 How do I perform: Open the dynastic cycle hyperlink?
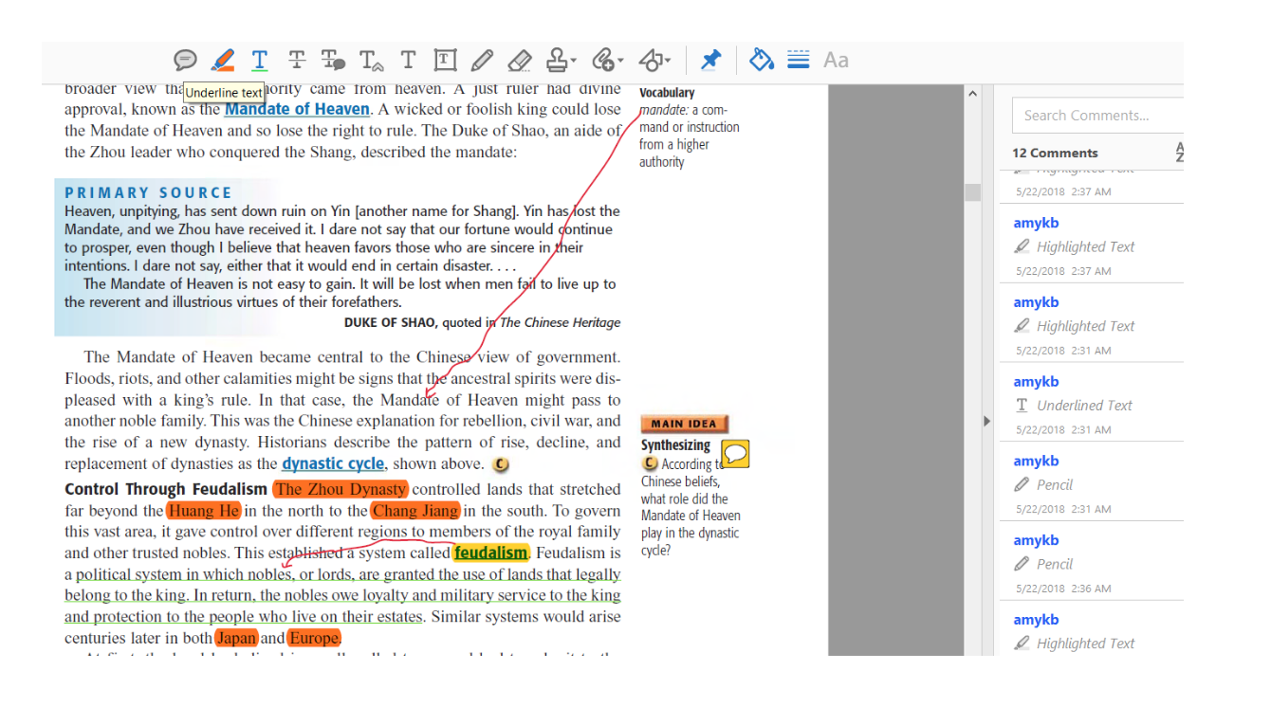coord(332,462)
